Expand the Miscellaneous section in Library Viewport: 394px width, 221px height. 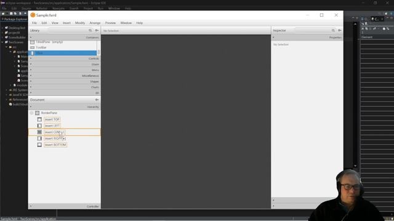65,76
